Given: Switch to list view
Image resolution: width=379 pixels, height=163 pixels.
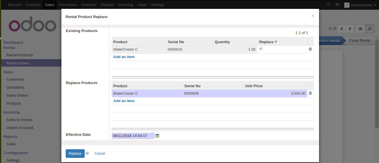Looking at the screenshot, I should [360, 29].
